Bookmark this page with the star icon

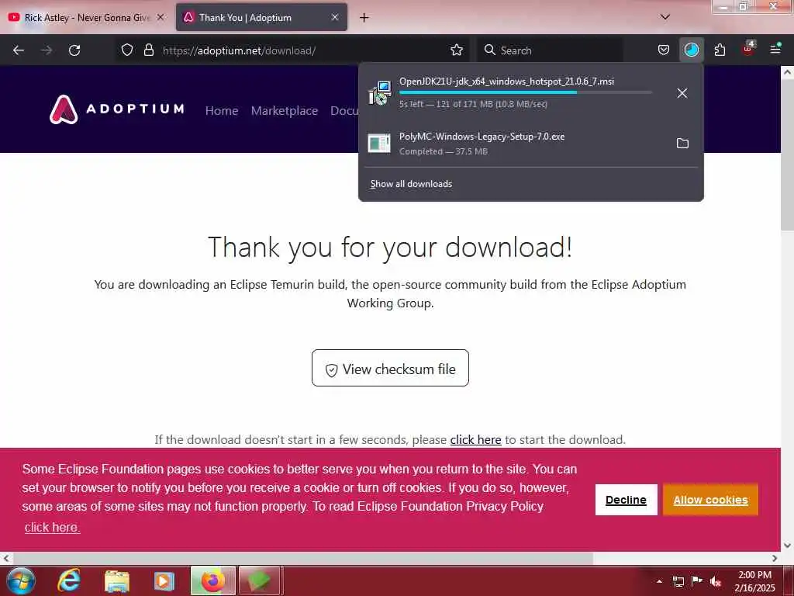pyautogui.click(x=456, y=50)
